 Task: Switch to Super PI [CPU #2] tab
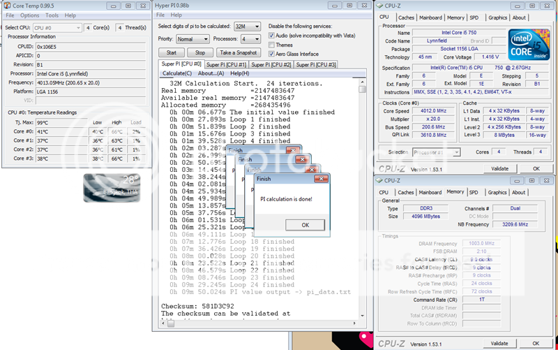(271, 64)
